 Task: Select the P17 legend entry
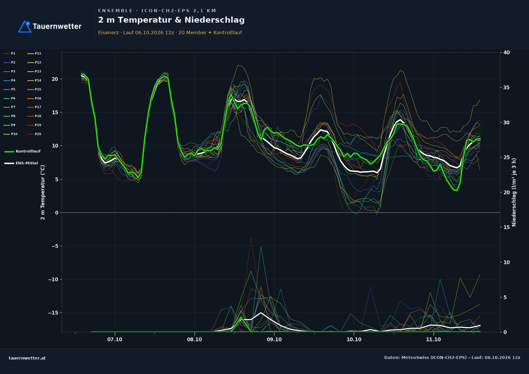pos(34,107)
